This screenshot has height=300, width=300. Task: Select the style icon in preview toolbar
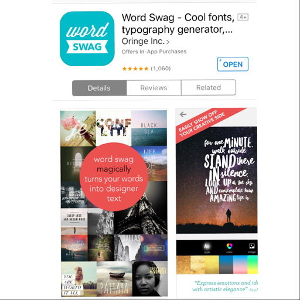coord(207,248)
